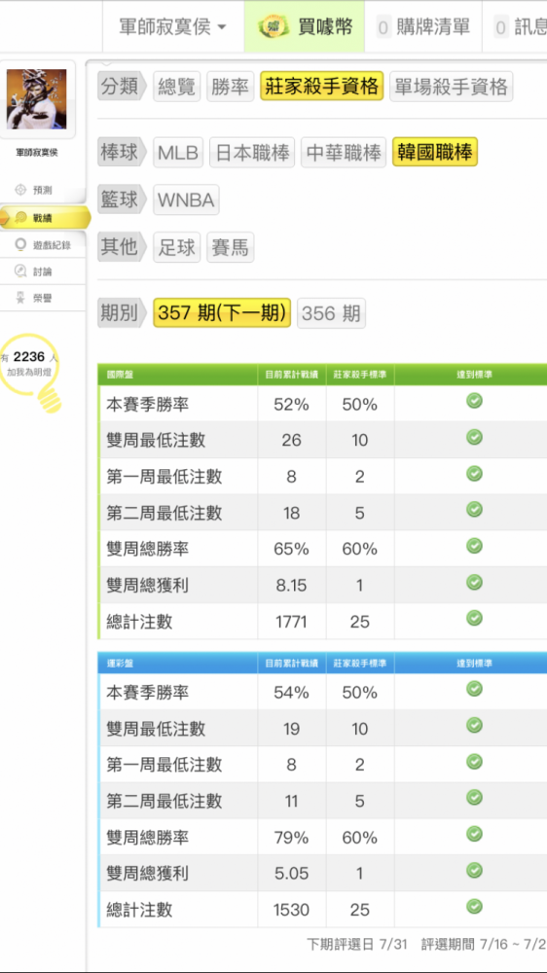Select the WNBA basketball filter
The height and width of the screenshot is (973, 547).
186,199
